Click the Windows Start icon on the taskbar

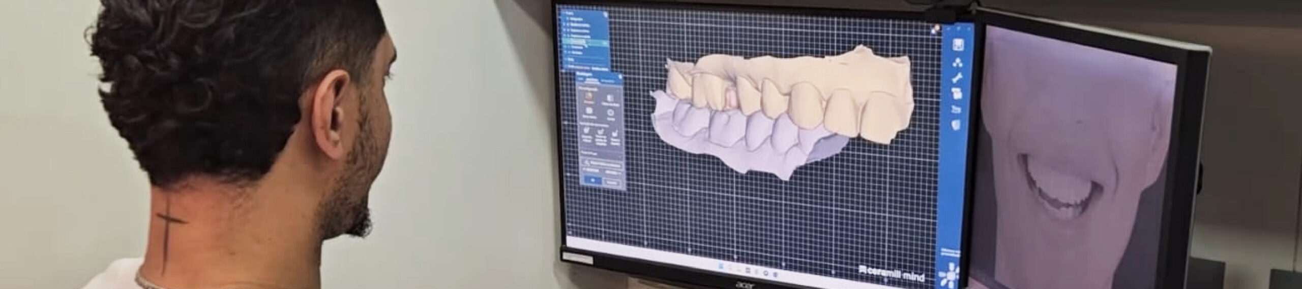[720, 267]
